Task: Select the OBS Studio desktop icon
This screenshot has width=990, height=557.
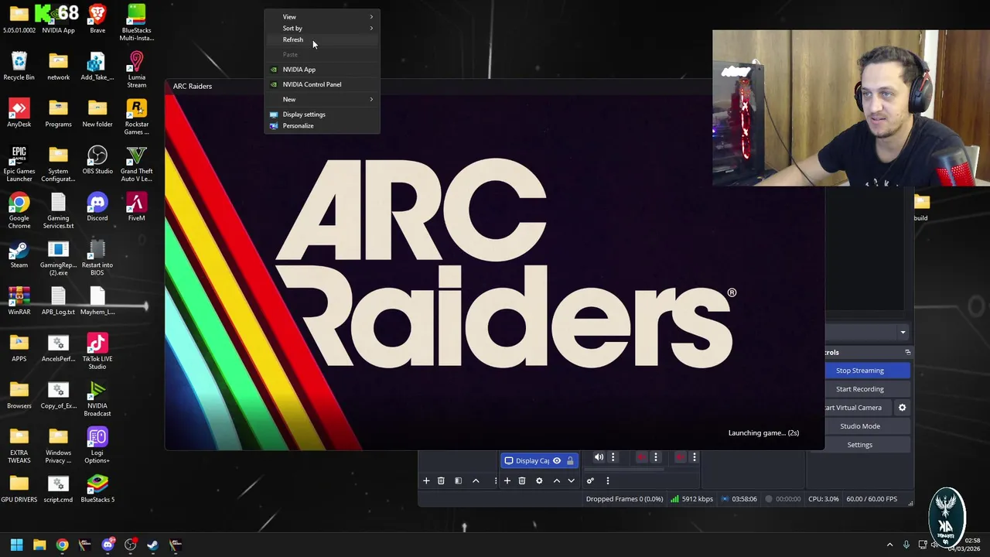Action: [97, 160]
